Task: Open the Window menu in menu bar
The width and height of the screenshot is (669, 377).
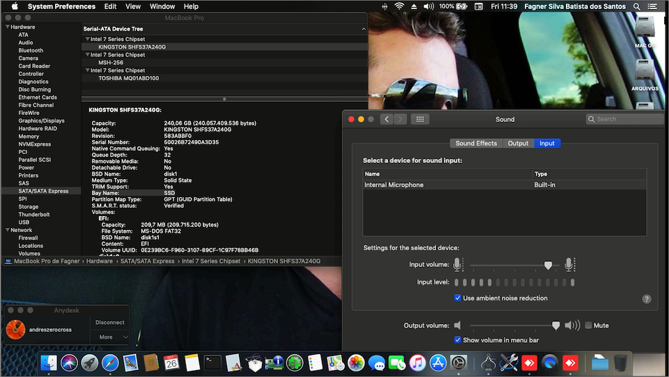Action: 162,6
